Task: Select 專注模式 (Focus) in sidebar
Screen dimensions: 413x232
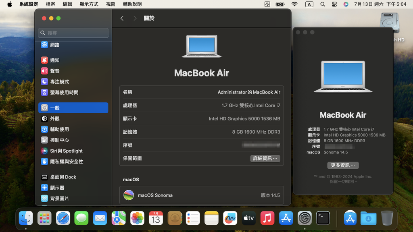Action: coord(73,82)
